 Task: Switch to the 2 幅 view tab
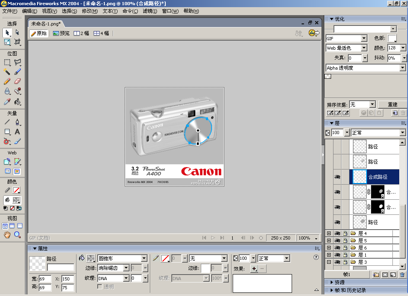click(x=81, y=33)
